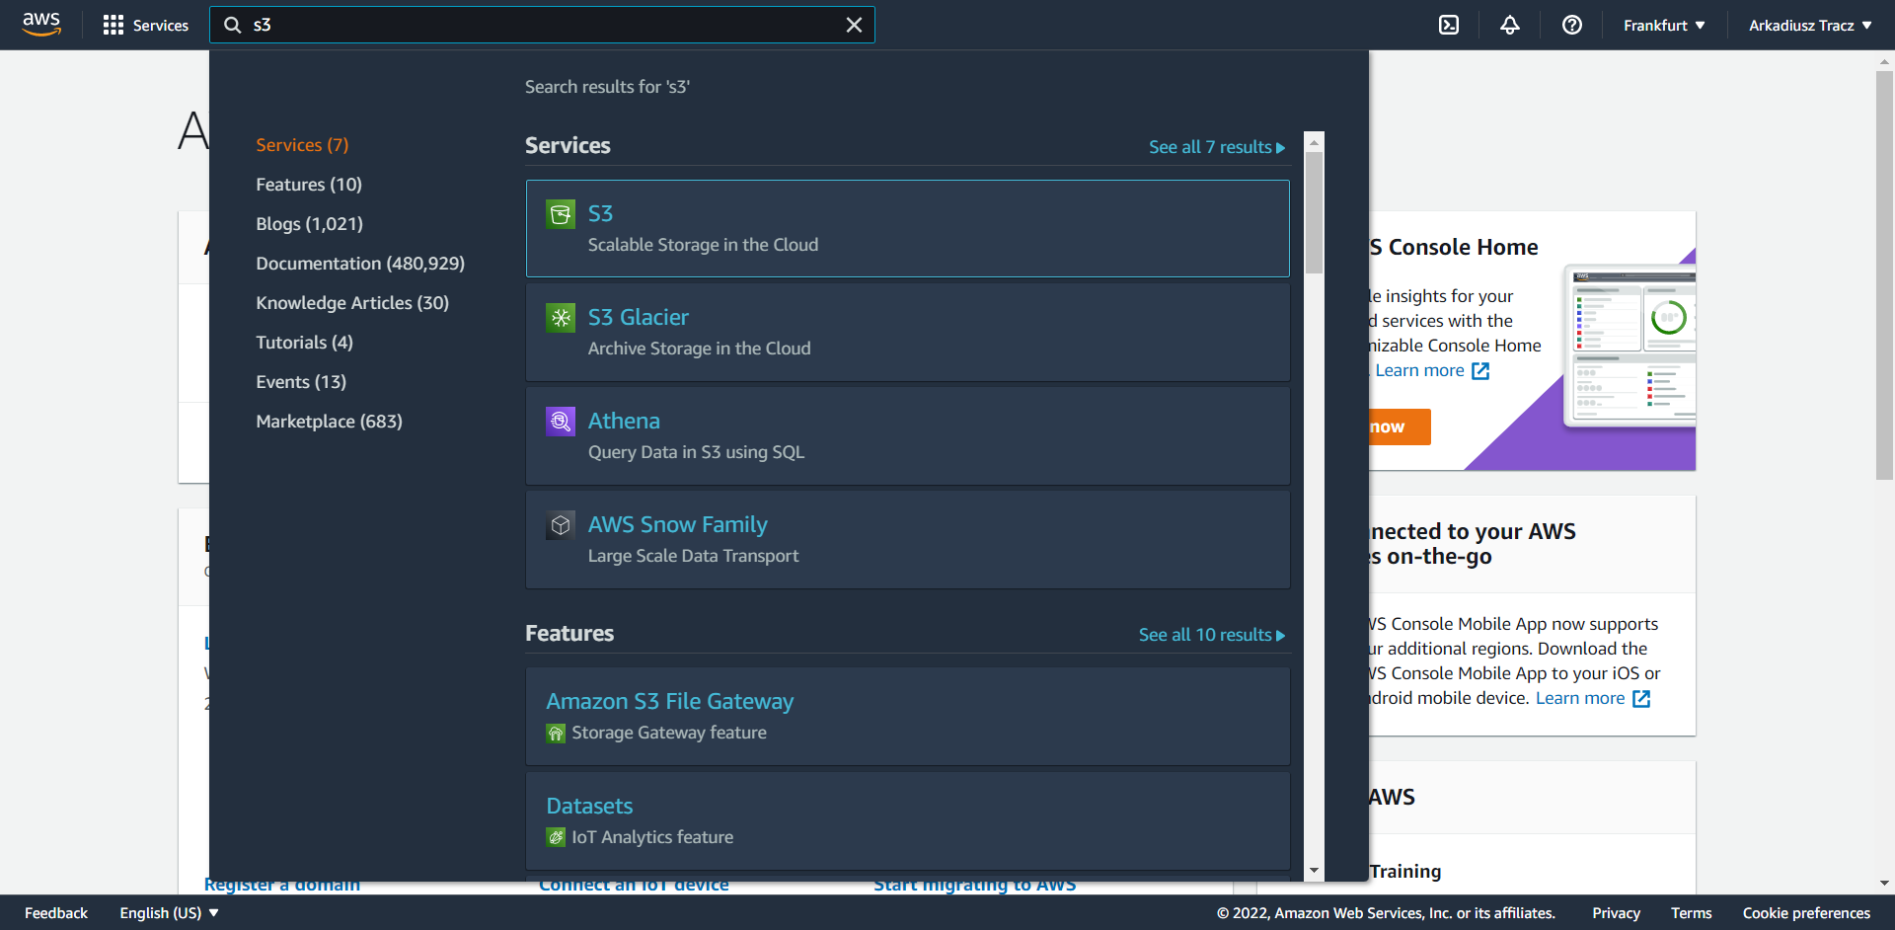Click 'Large Scale Data Transport' text
This screenshot has width=1895, height=930.
693,556
